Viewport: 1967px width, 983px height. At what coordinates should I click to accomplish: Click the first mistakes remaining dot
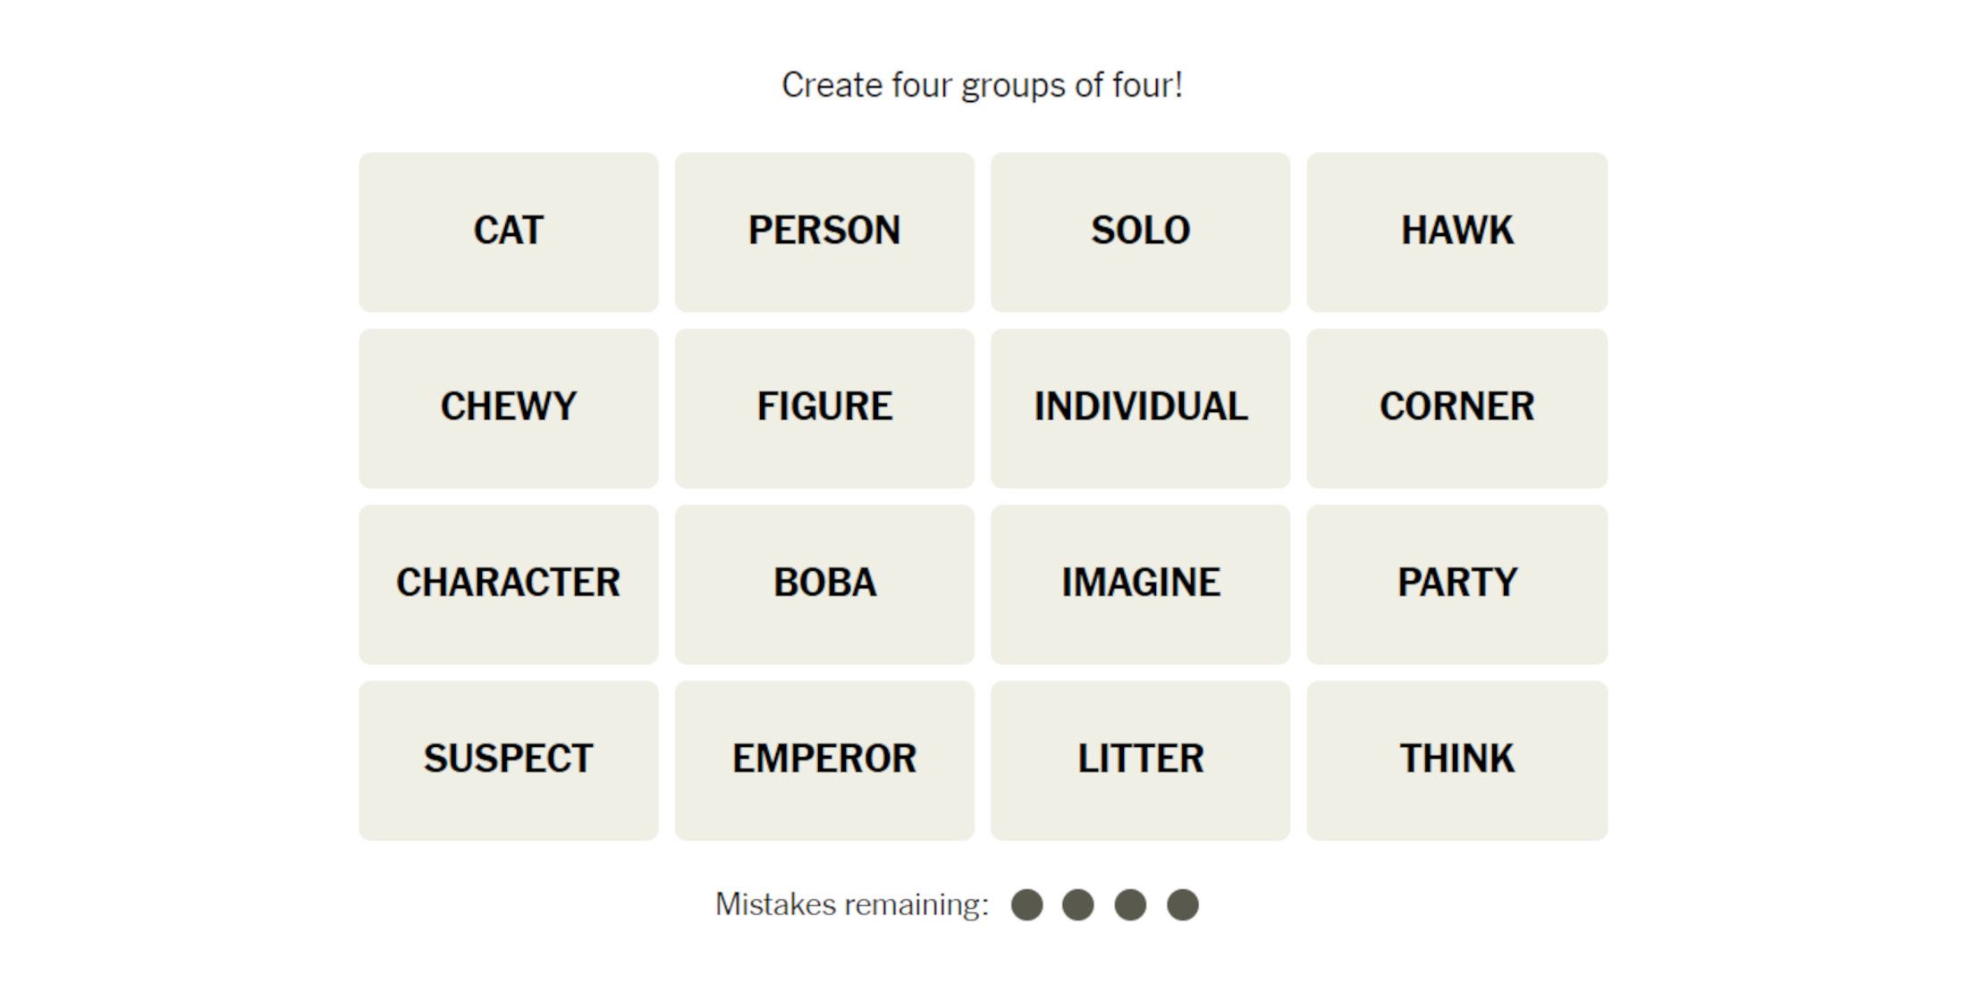click(x=1026, y=904)
